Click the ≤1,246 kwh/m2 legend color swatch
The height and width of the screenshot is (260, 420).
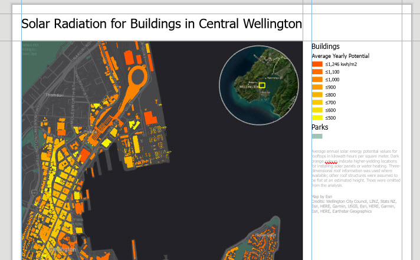click(317, 64)
